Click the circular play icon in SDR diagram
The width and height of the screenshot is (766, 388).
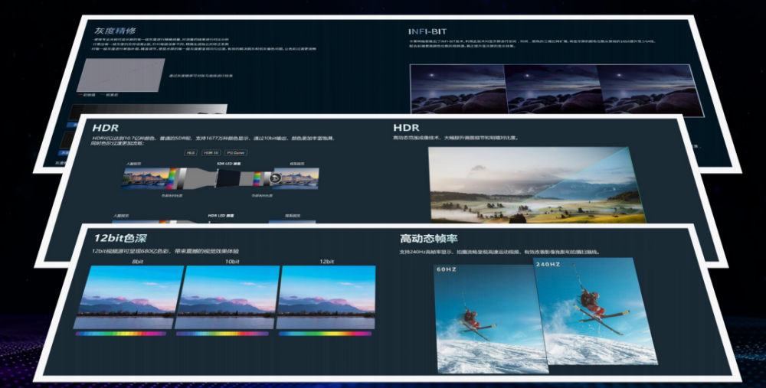tap(274, 178)
